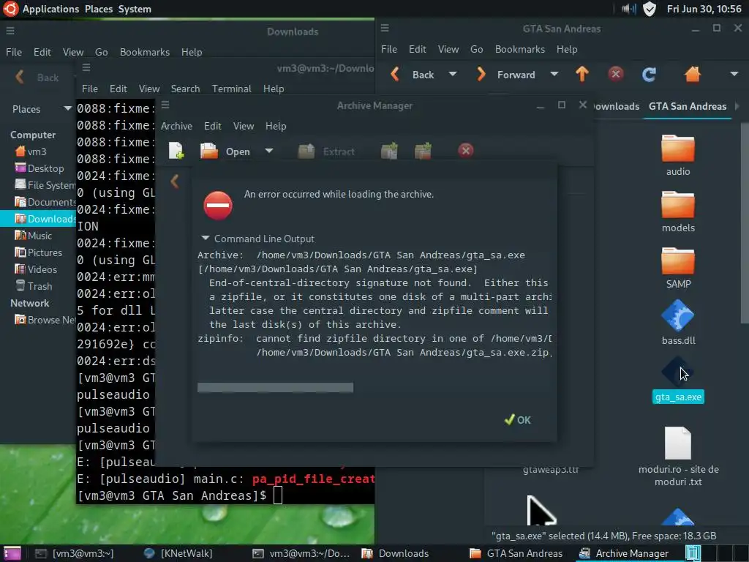Open the date and time clock
Image resolution: width=749 pixels, height=562 pixels.
704,9
